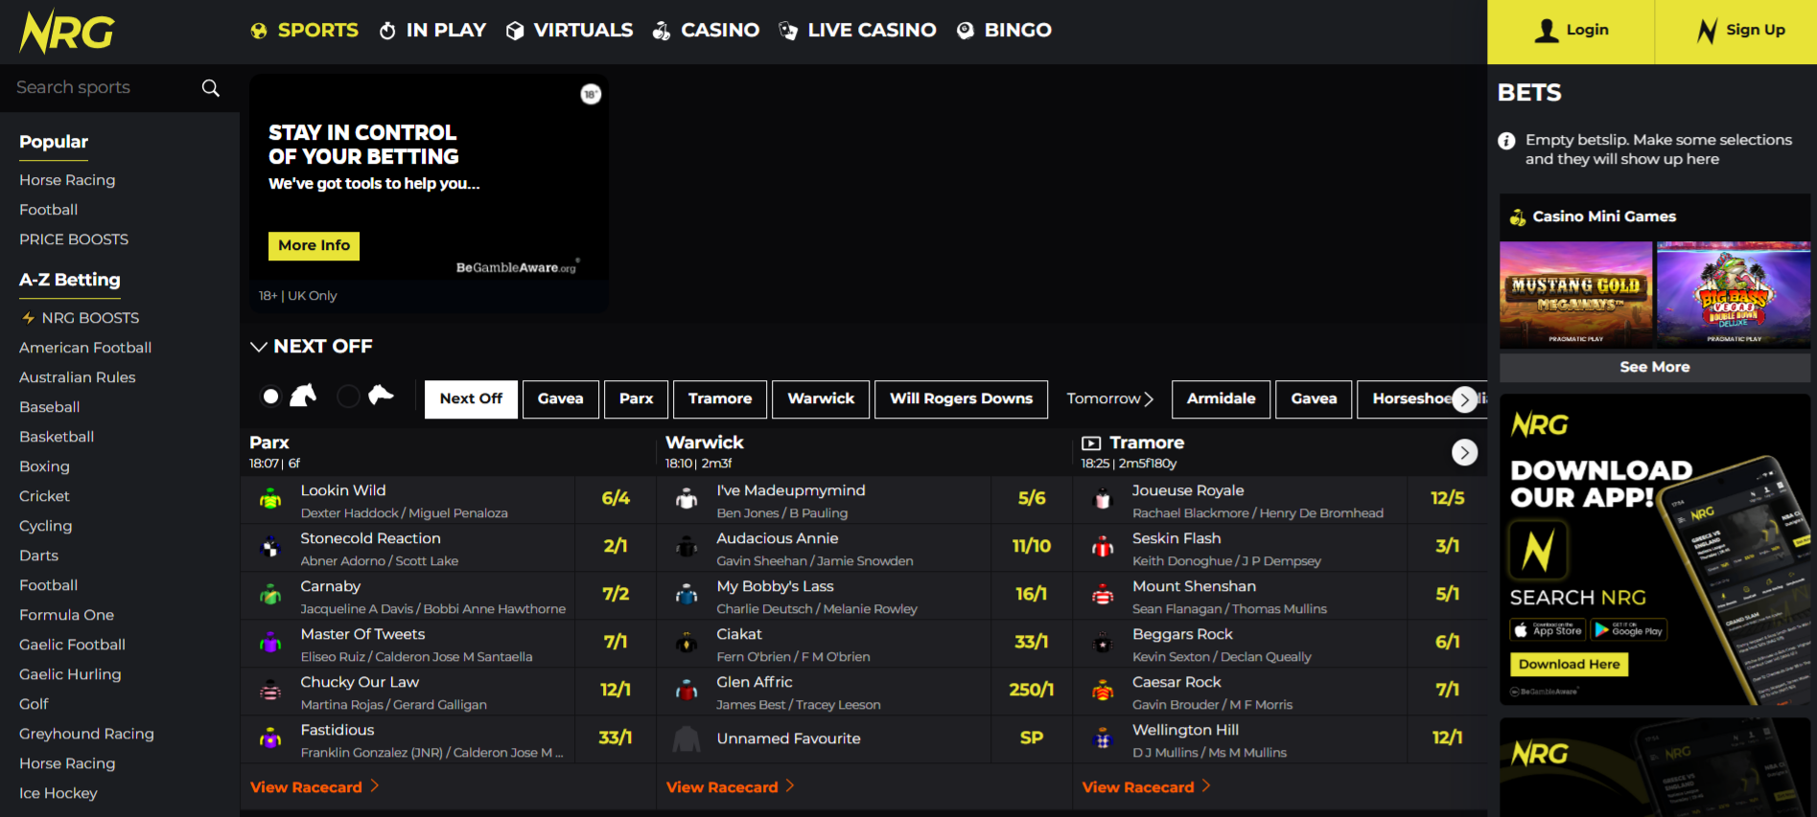This screenshot has width=1817, height=817.
Task: Click the NRG logo in header
Action: [x=67, y=32]
